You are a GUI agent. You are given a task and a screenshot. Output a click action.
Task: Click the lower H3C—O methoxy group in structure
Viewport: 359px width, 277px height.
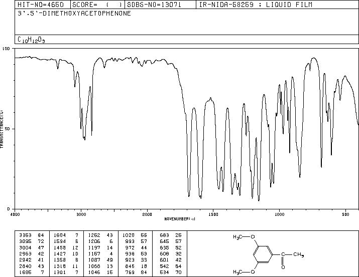click(244, 272)
